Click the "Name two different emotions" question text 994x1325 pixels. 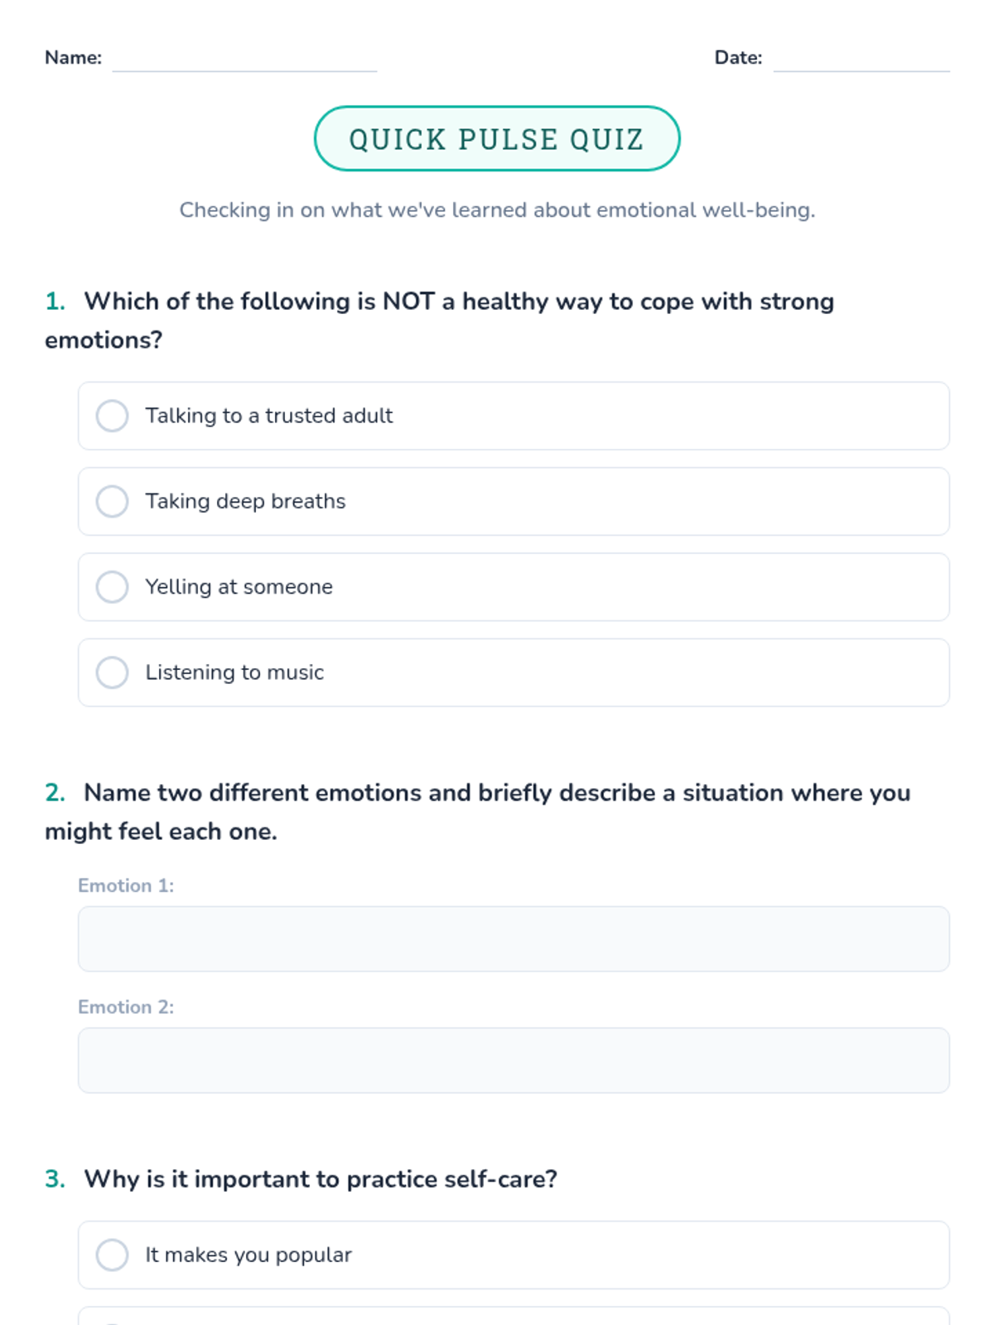[x=478, y=812]
